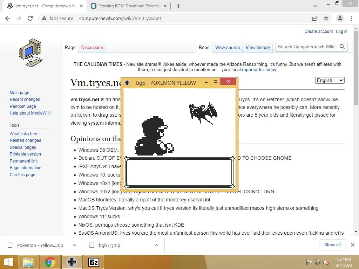Viewport: 359px width, 269px height.
Task: Open Permanent link
Action: point(23,161)
